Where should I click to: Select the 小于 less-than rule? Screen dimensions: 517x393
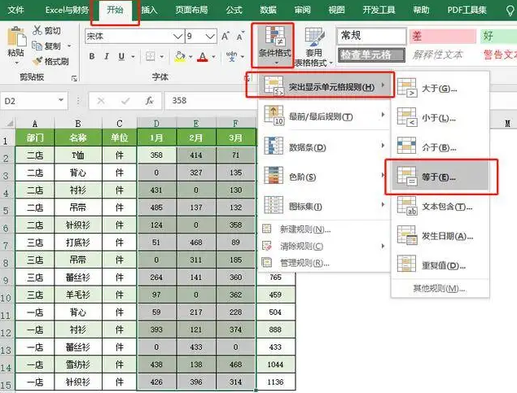point(440,118)
